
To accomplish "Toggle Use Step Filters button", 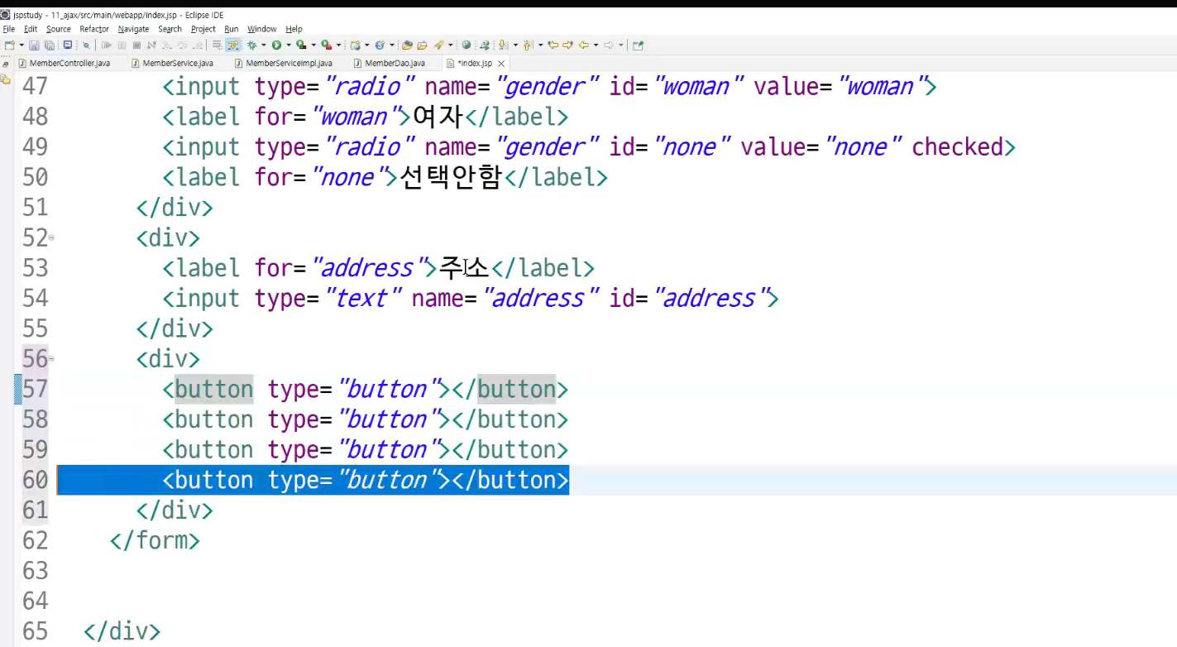I will click(x=232, y=45).
